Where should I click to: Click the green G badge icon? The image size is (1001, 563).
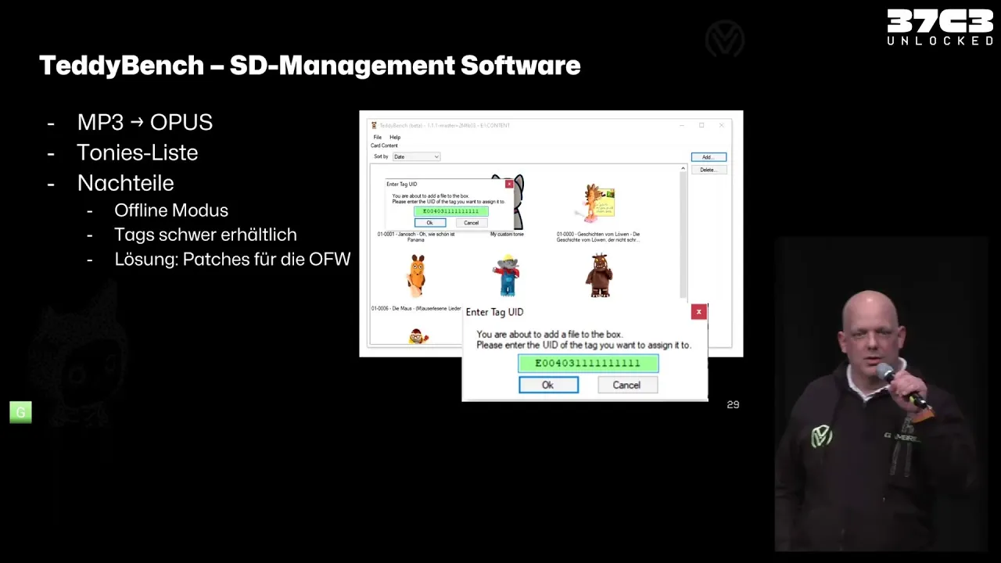pyautogui.click(x=20, y=412)
